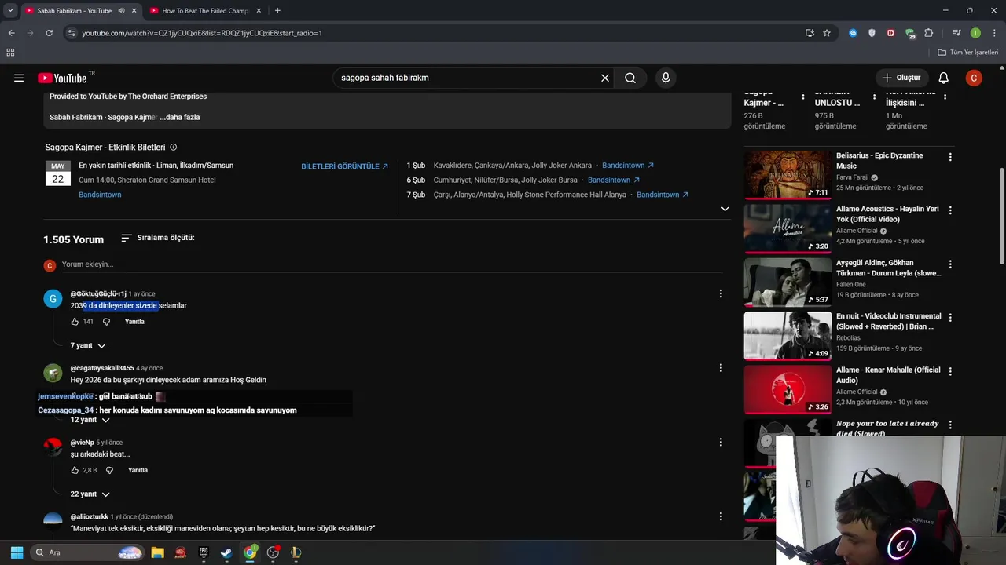Screen dimensions: 1006x565
Task: Open the Windows Start menu
Action: coord(17,552)
